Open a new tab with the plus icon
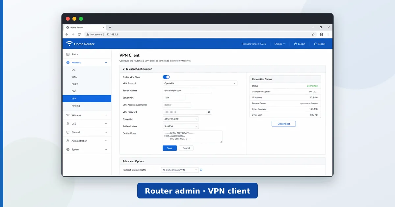This screenshot has height=207, width=395. point(110,28)
